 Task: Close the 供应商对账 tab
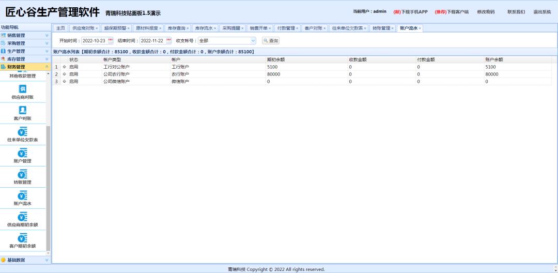point(97,28)
